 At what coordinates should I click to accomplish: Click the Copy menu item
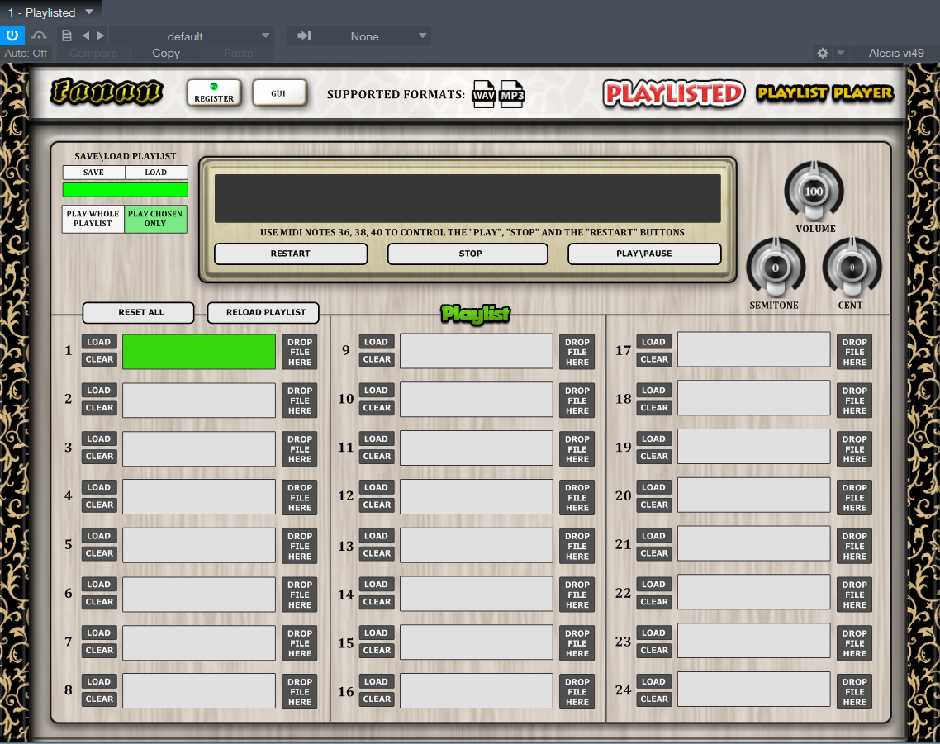(166, 53)
